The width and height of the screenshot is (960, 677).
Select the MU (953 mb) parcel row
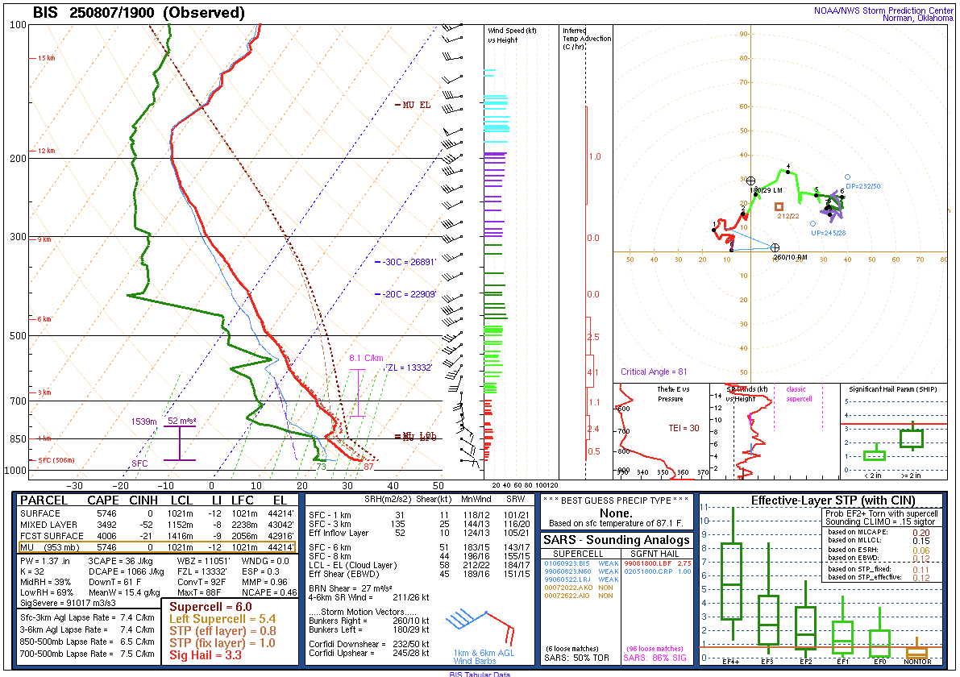coord(156,547)
